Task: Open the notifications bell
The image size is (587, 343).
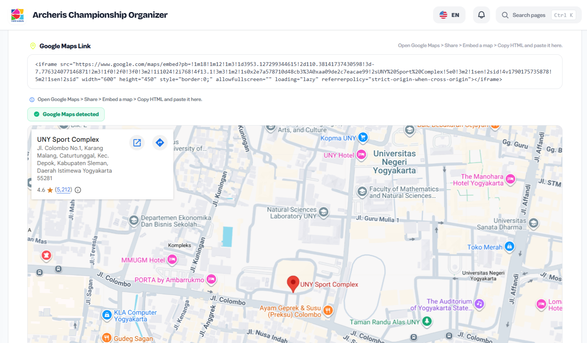Action: click(x=481, y=15)
